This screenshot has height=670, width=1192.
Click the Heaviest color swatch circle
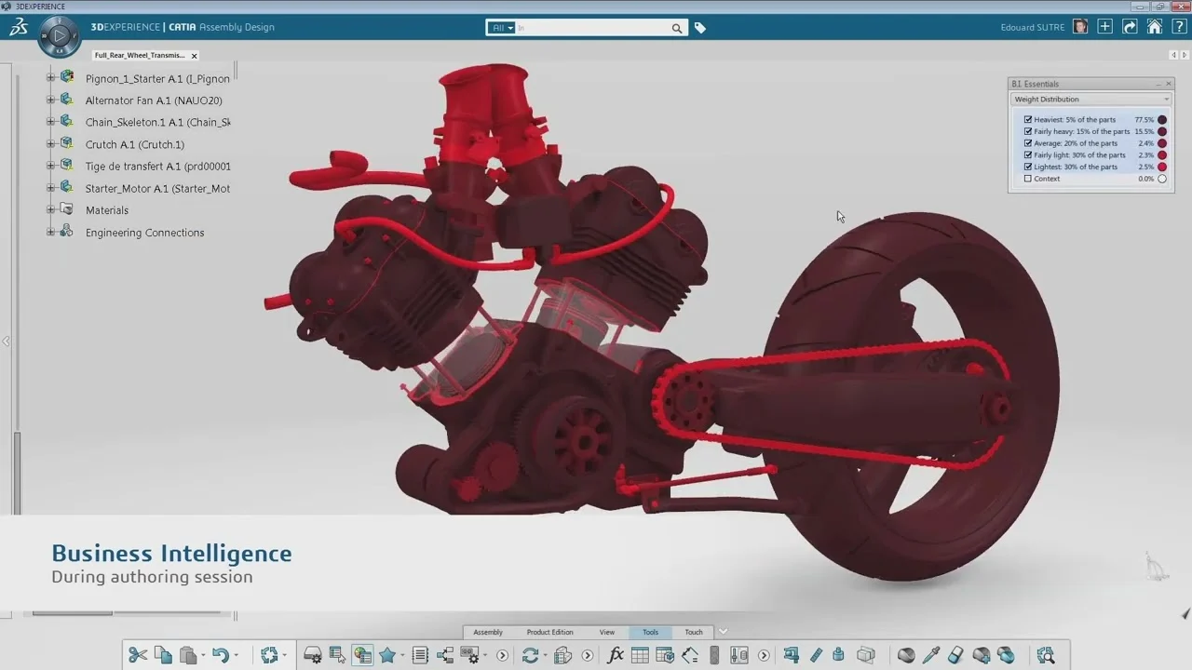[1162, 120]
